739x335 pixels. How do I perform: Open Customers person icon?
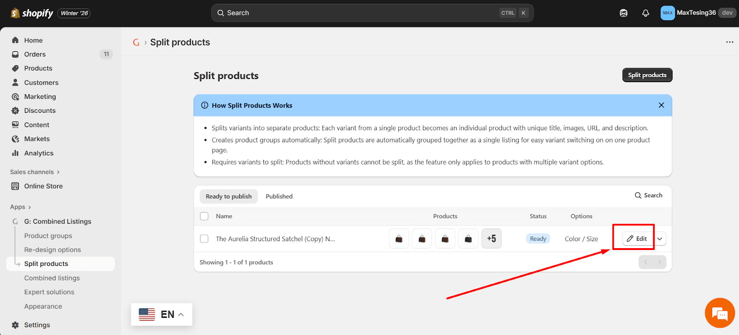point(15,82)
